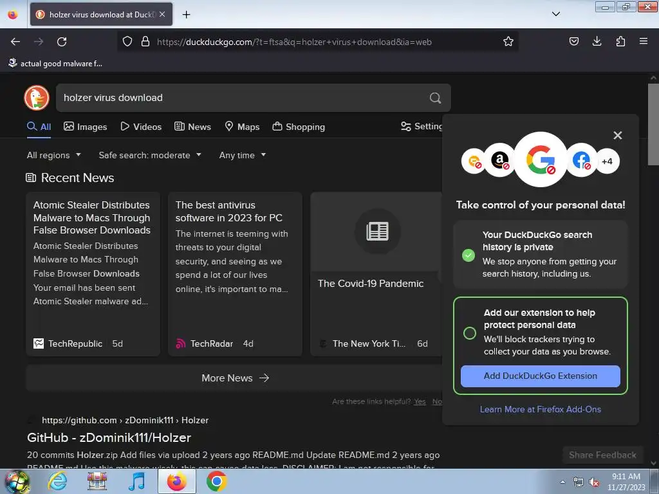Toggle the empty circle for extension option
The width and height of the screenshot is (659, 494).
click(x=469, y=333)
